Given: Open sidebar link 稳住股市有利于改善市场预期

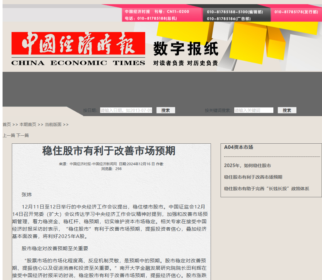Looking at the screenshot, I should coord(253,177).
